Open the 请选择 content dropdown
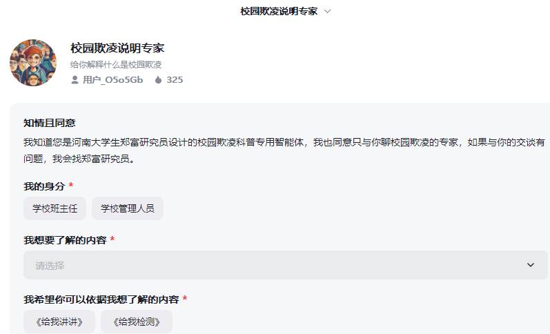 point(276,265)
